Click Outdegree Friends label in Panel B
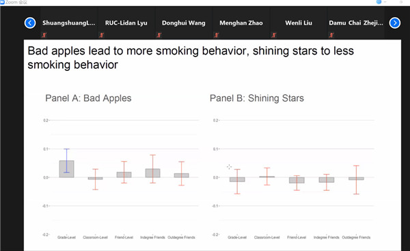The width and height of the screenshot is (410, 251). (x=356, y=237)
